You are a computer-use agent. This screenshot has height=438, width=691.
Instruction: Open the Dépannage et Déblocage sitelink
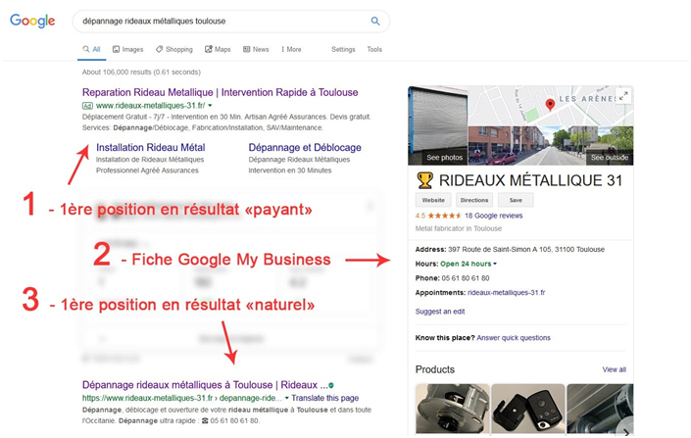[305, 148]
